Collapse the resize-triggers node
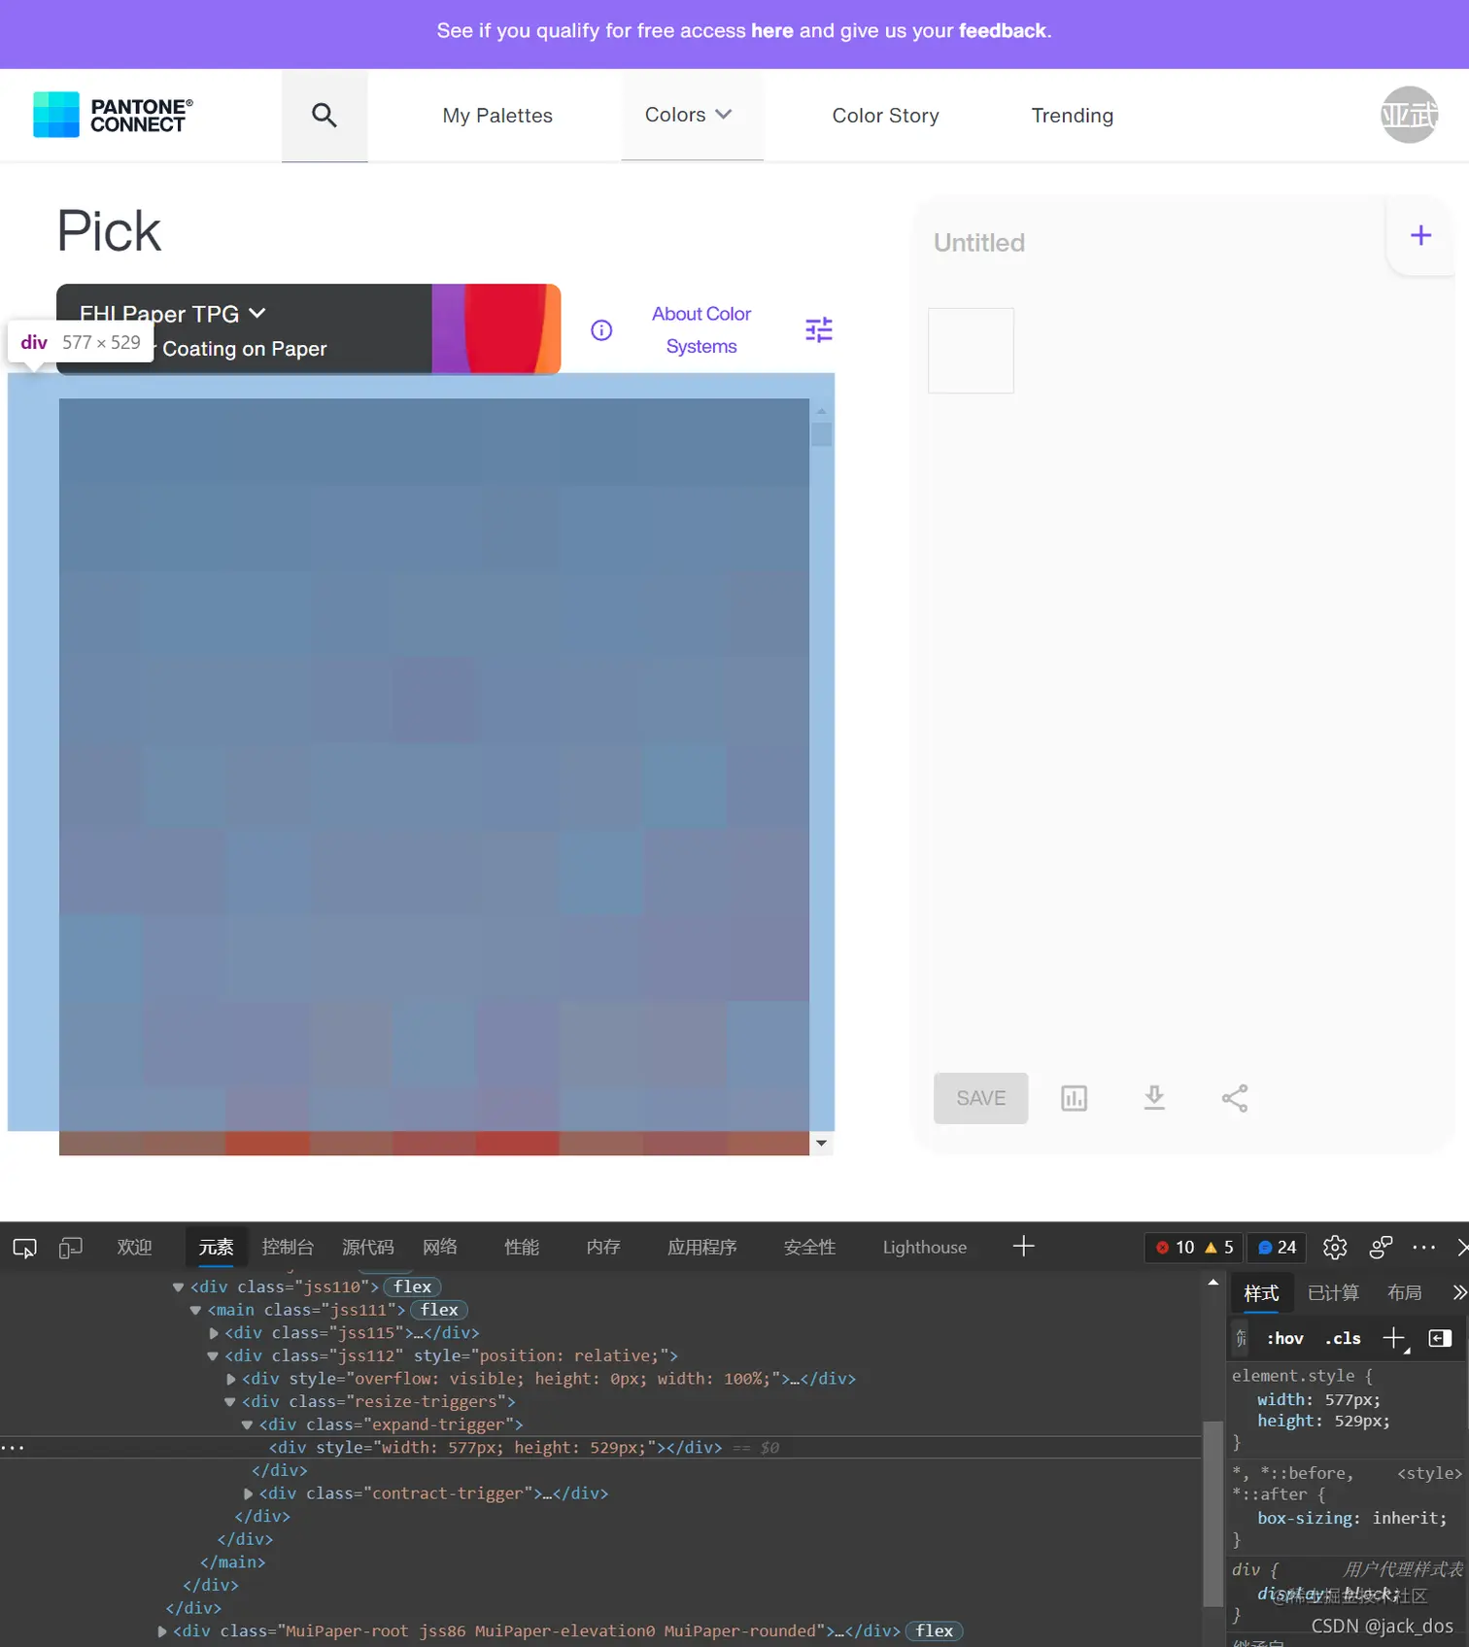This screenshot has width=1469, height=1647. click(x=230, y=1402)
